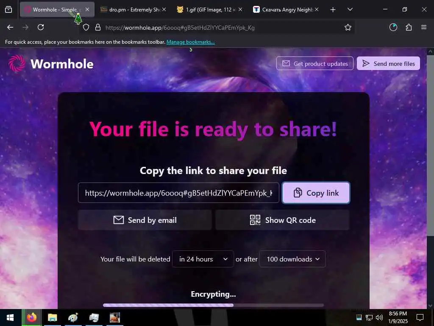Click the Encrypting progress bar
The height and width of the screenshot is (326, 434).
[213, 305]
